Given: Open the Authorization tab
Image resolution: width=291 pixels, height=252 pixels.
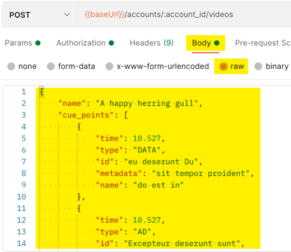Looking at the screenshot, I should coord(85,43).
